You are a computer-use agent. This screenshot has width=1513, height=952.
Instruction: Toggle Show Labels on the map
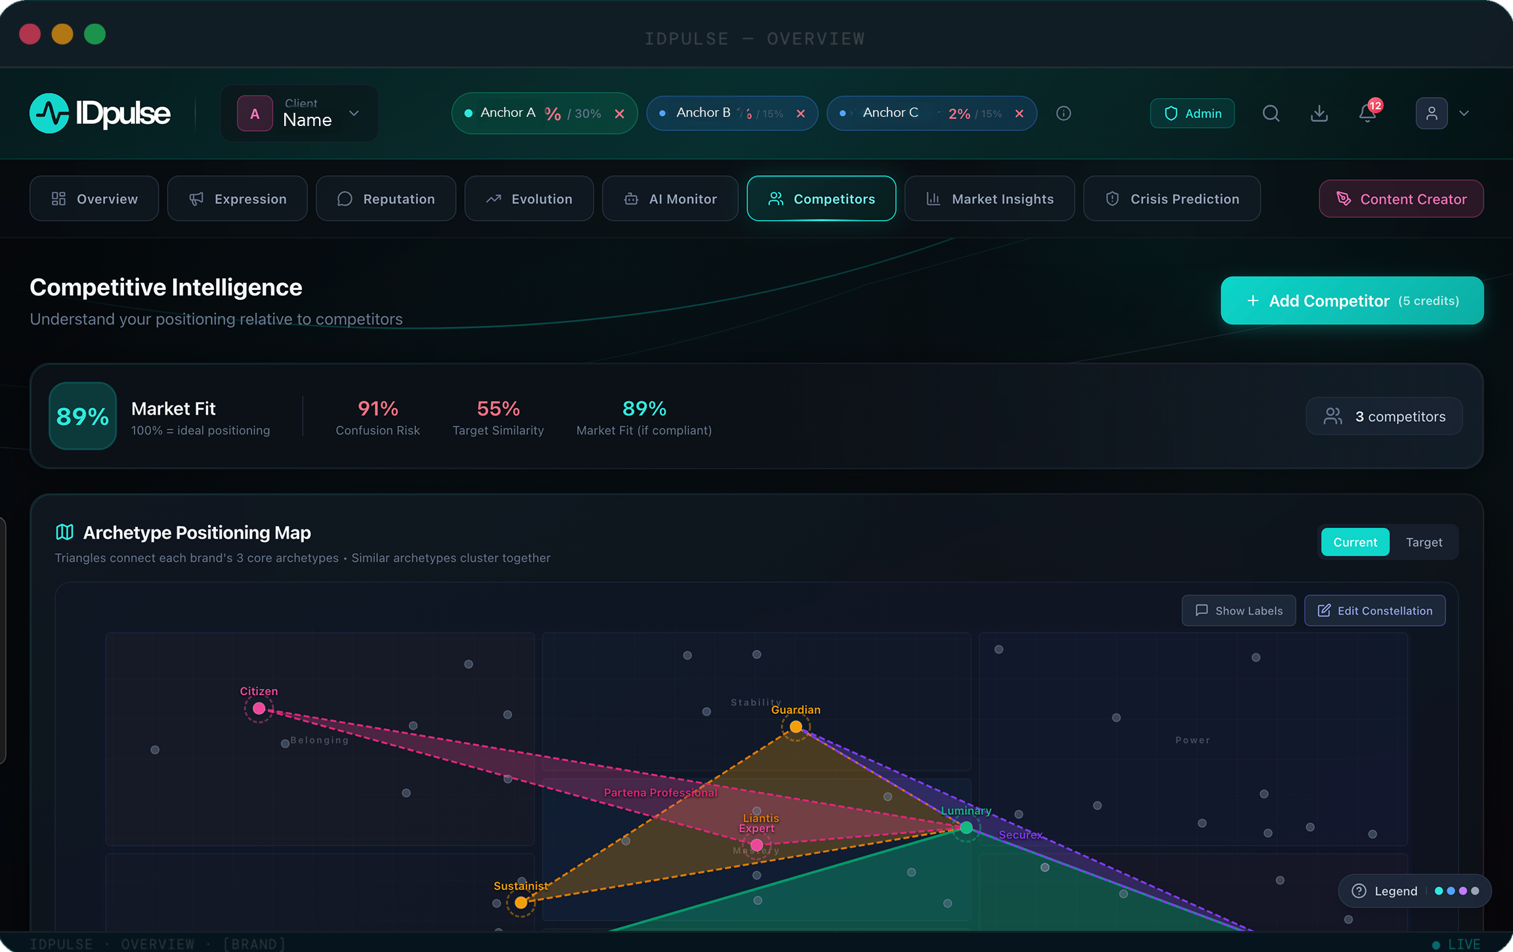pos(1239,610)
